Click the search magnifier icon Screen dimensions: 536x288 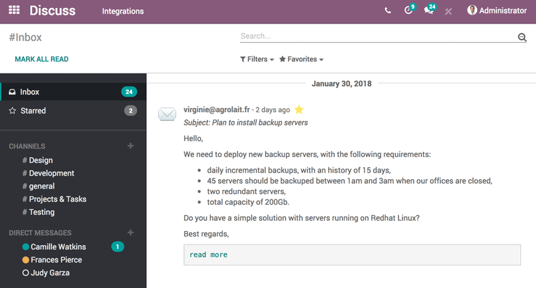(522, 37)
